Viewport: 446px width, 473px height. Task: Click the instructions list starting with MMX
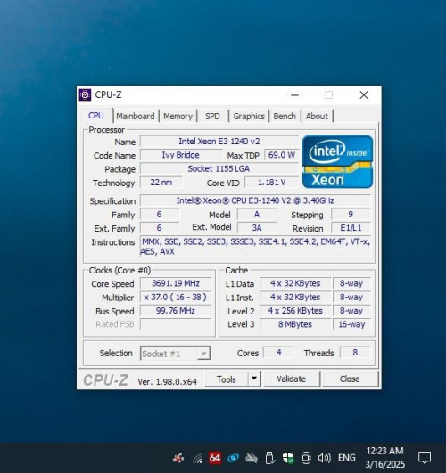click(x=255, y=247)
